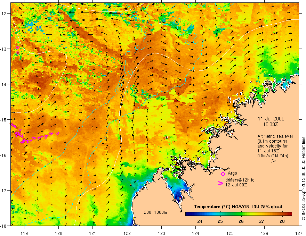Click the dark red end of the temperature colorbar
Screen dimensions: 306x236
(290, 214)
